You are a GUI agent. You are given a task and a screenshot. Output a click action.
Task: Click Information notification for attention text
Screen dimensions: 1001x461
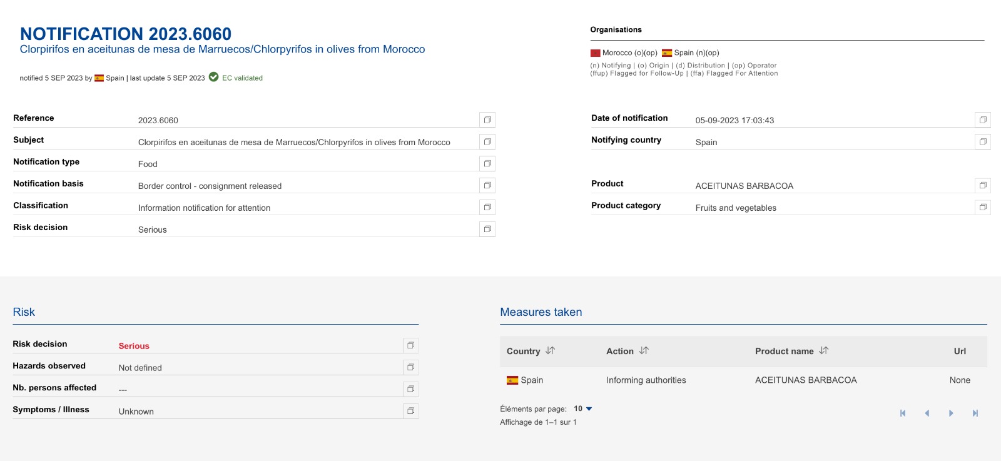pos(204,208)
